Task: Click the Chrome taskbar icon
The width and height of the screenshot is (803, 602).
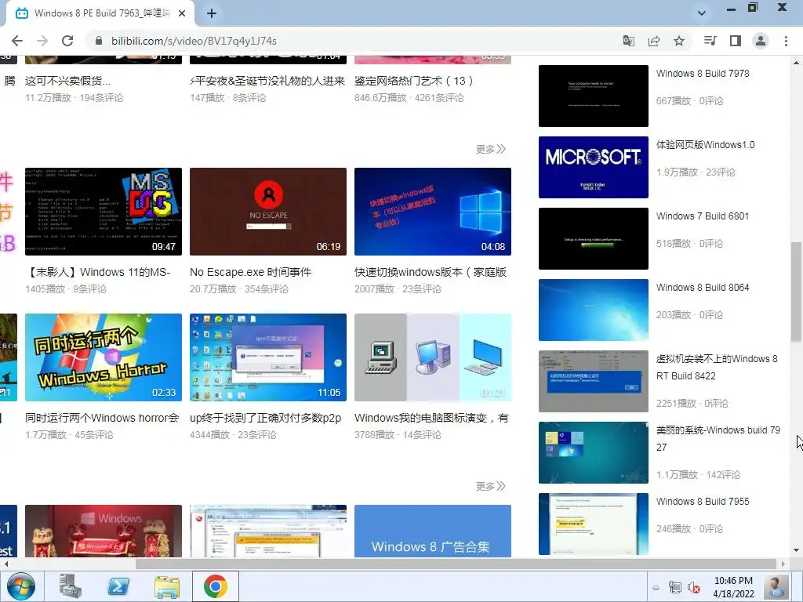Action: [216, 586]
